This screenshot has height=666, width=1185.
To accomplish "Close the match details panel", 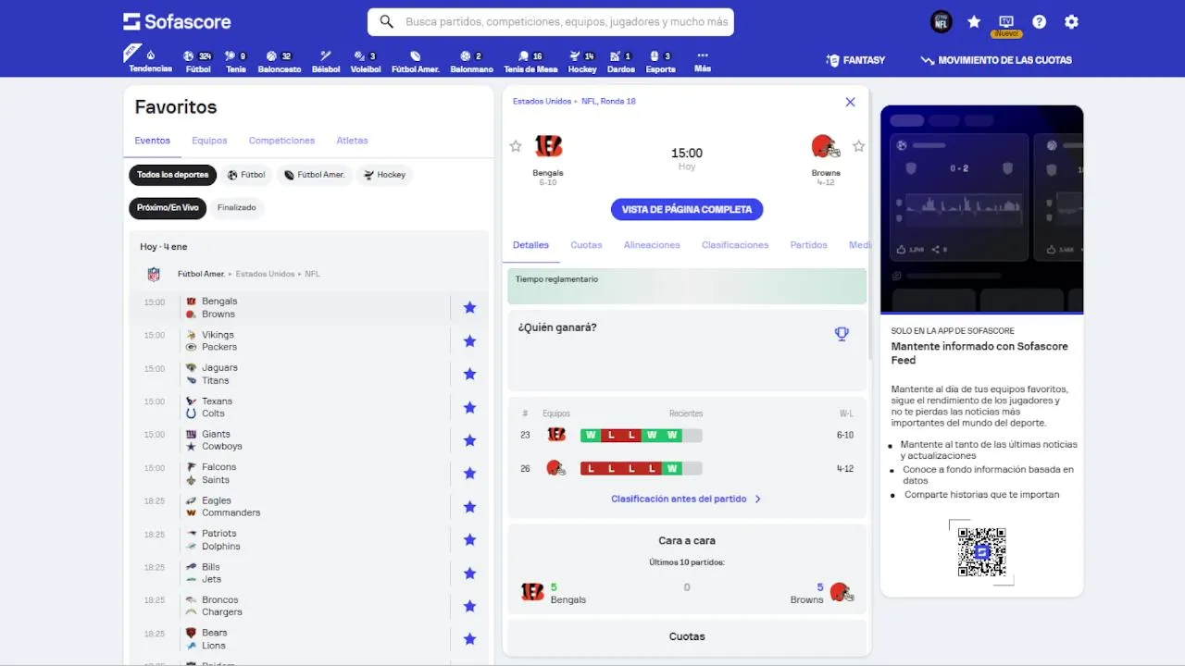I will pos(850,102).
